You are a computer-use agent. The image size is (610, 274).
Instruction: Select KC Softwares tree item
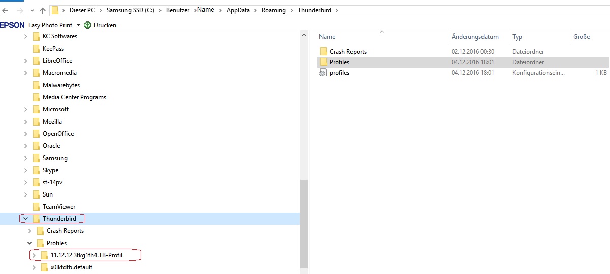tap(60, 36)
